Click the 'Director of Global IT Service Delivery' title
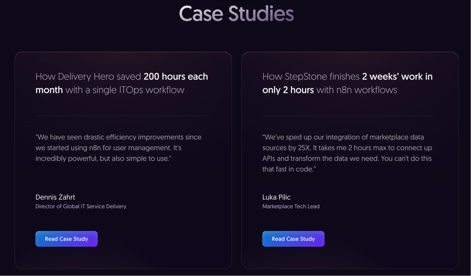The image size is (471, 276). pyautogui.click(x=81, y=207)
